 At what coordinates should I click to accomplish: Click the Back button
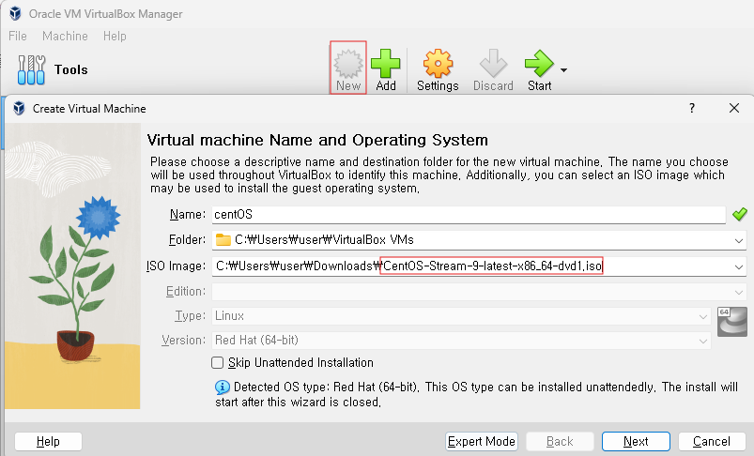pos(560,441)
